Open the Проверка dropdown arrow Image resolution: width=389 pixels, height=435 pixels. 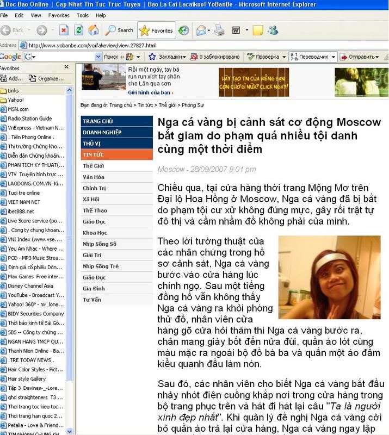284,57
